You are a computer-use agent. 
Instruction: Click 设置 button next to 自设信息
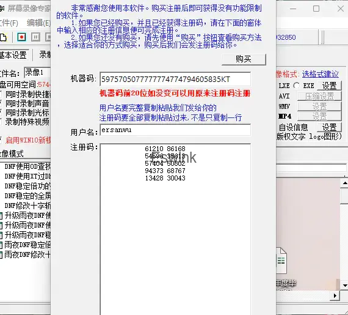point(329,127)
